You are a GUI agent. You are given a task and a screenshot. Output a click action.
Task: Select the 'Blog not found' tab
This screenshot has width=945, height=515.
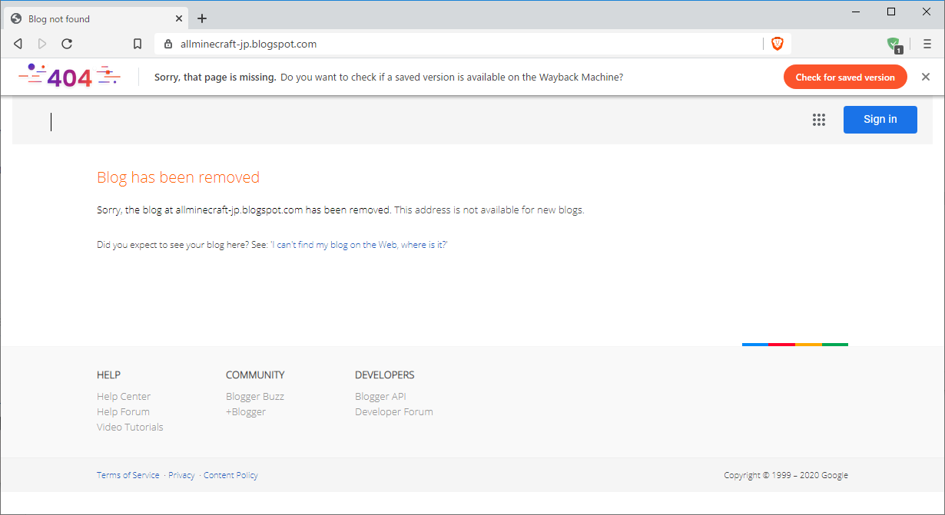95,18
